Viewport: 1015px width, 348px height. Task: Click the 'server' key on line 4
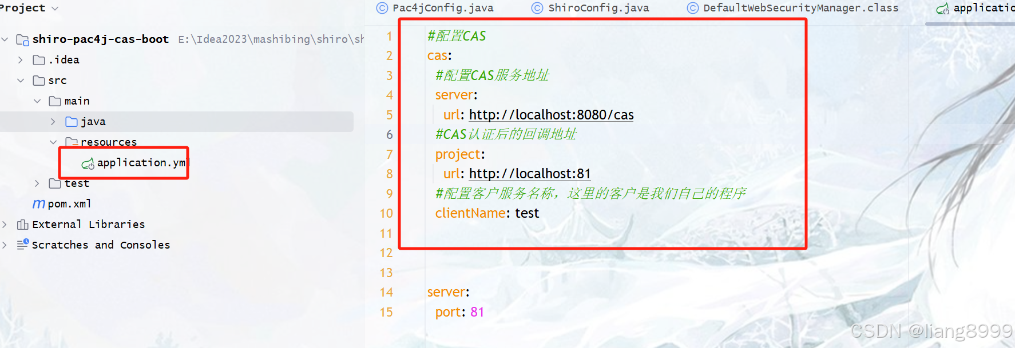coord(454,95)
